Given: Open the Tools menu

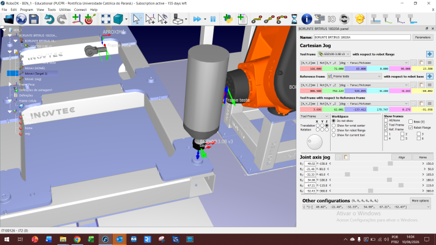Looking at the screenshot, I should pyautogui.click(x=51, y=9).
